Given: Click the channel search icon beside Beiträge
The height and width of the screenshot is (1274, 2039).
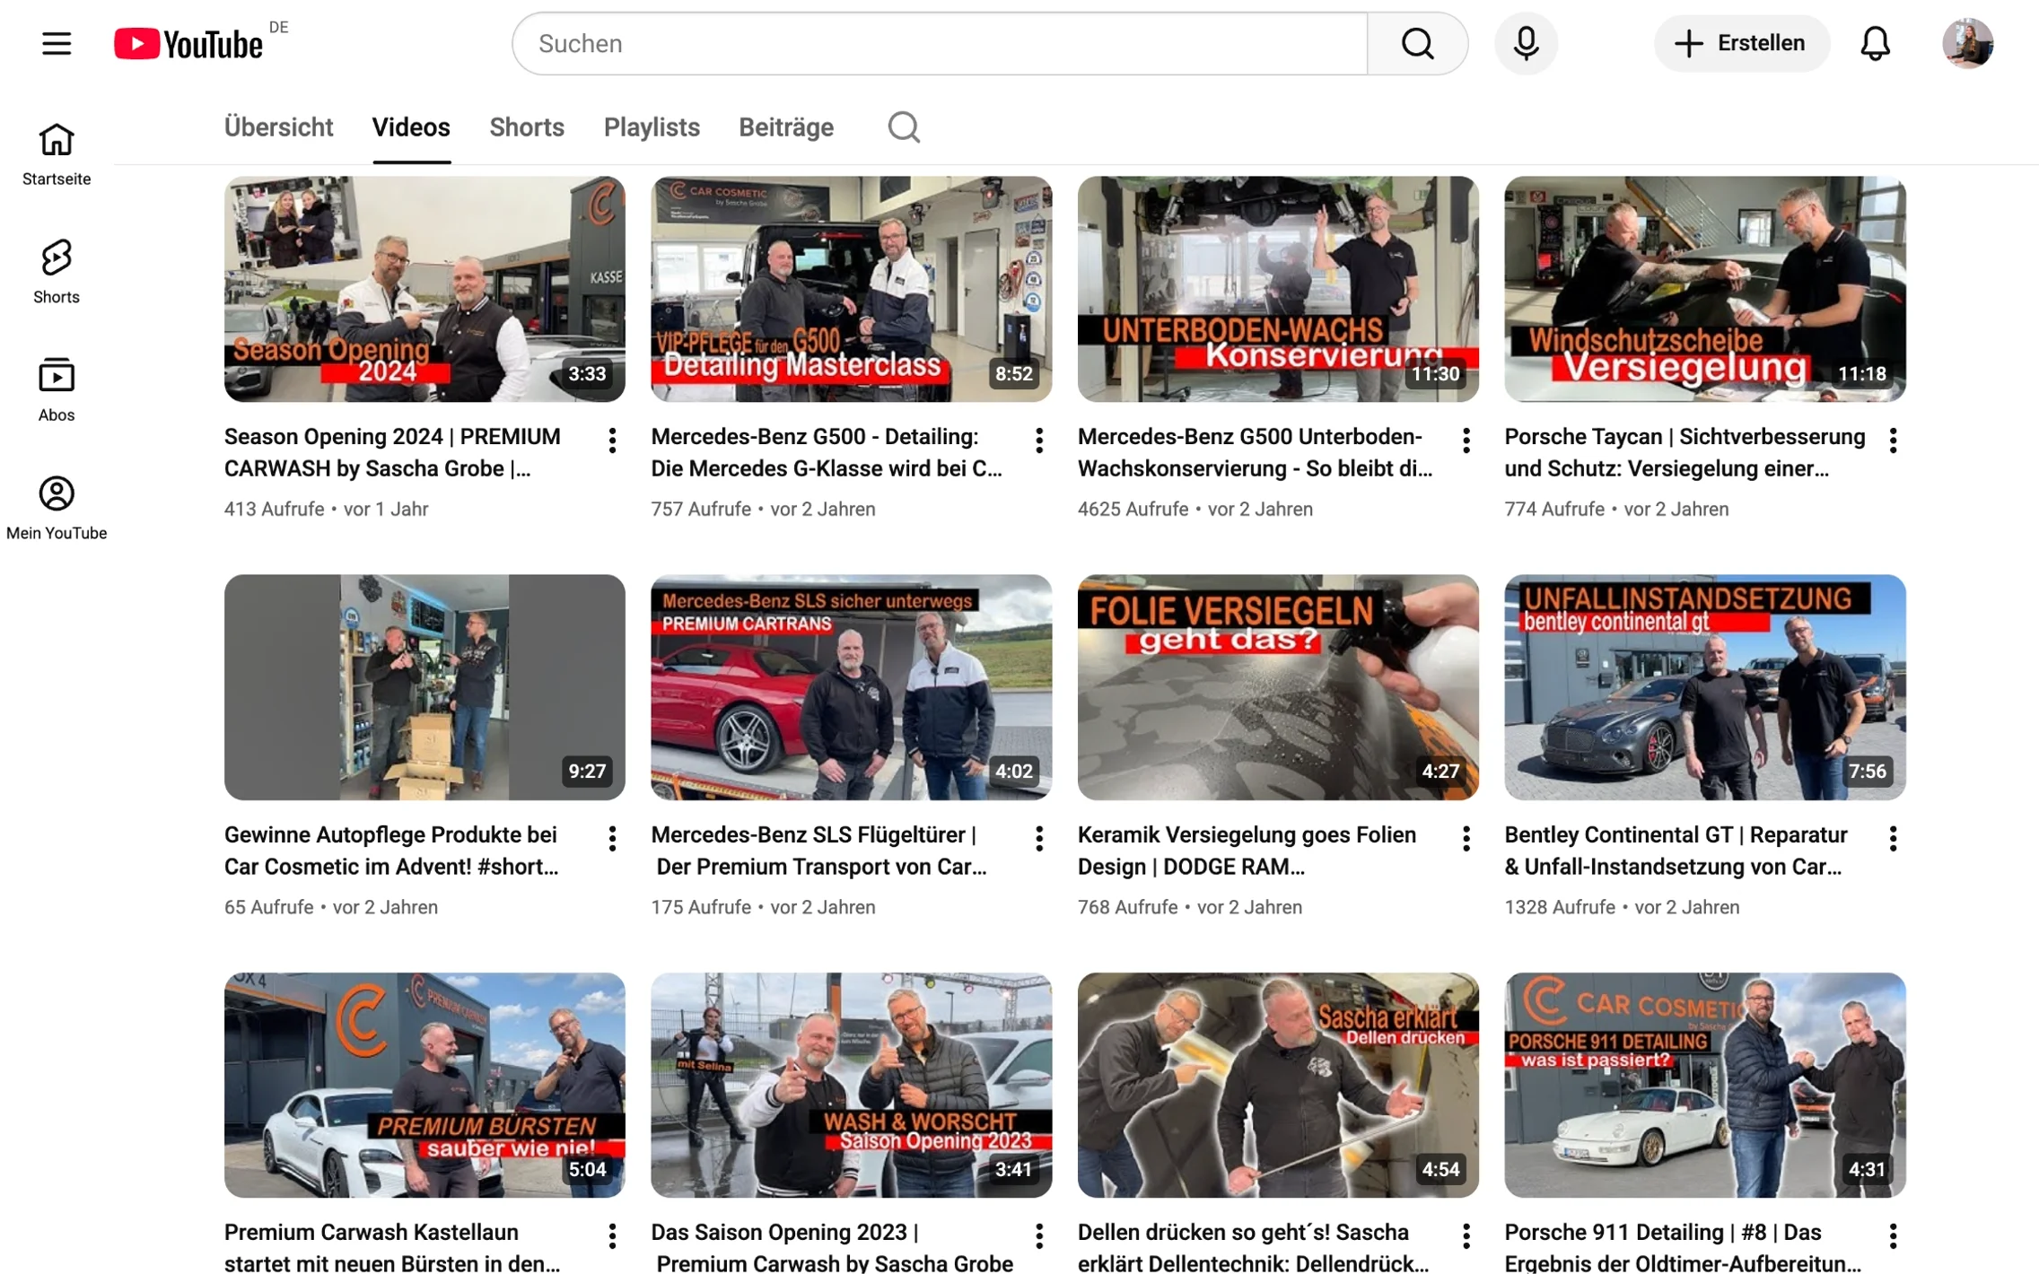Looking at the screenshot, I should coord(903,127).
